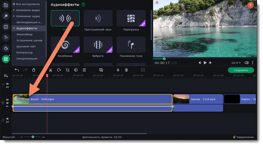Open the filters magic wand tab
Image resolution: width=263 pixels, height=146 pixels.
tap(6, 16)
